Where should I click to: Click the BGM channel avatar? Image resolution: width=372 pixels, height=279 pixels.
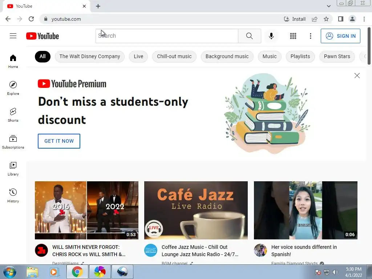(x=151, y=250)
